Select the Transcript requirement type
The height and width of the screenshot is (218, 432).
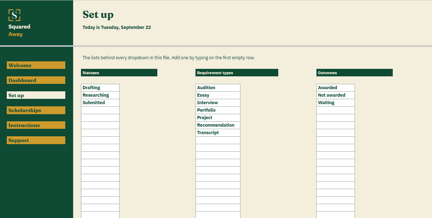pos(218,133)
